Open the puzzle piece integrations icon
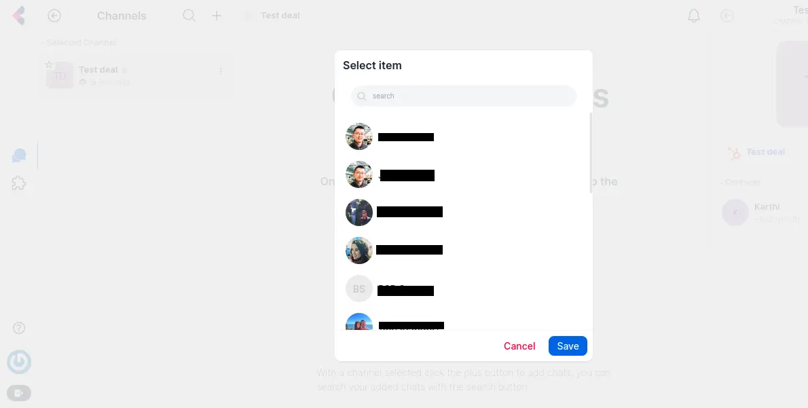Screen dimensions: 808x408 click(19, 183)
